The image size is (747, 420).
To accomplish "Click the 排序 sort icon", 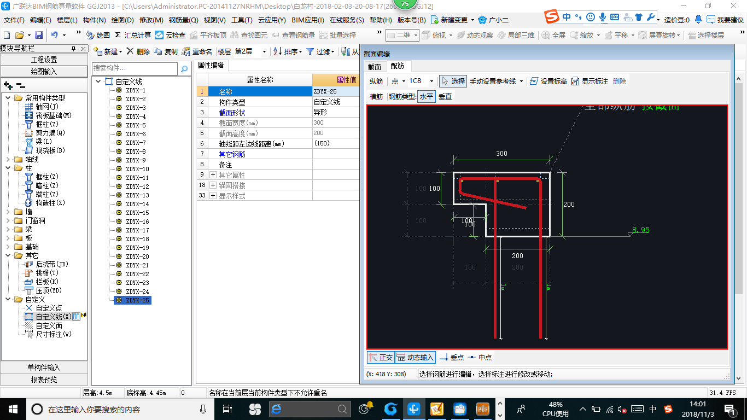I will pyautogui.click(x=287, y=51).
